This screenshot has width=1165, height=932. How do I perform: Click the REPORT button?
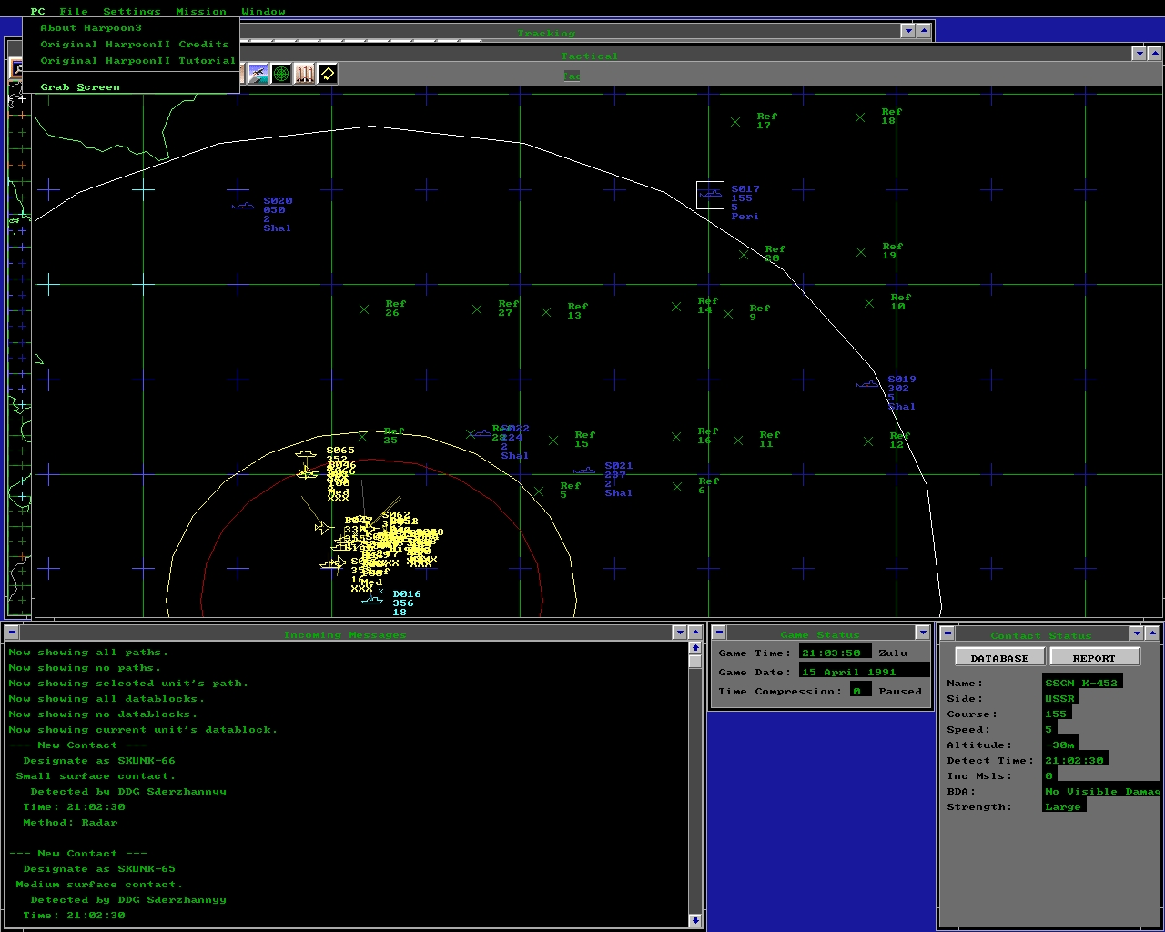[x=1094, y=657]
